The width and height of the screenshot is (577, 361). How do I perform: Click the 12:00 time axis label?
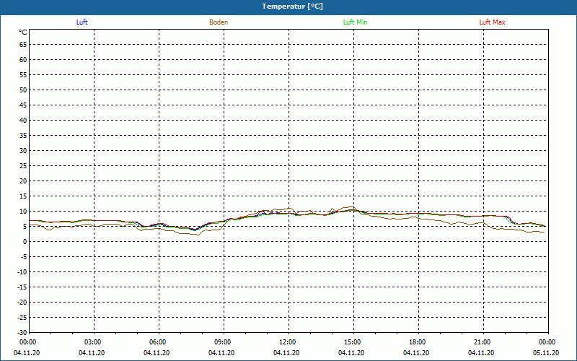click(x=288, y=342)
